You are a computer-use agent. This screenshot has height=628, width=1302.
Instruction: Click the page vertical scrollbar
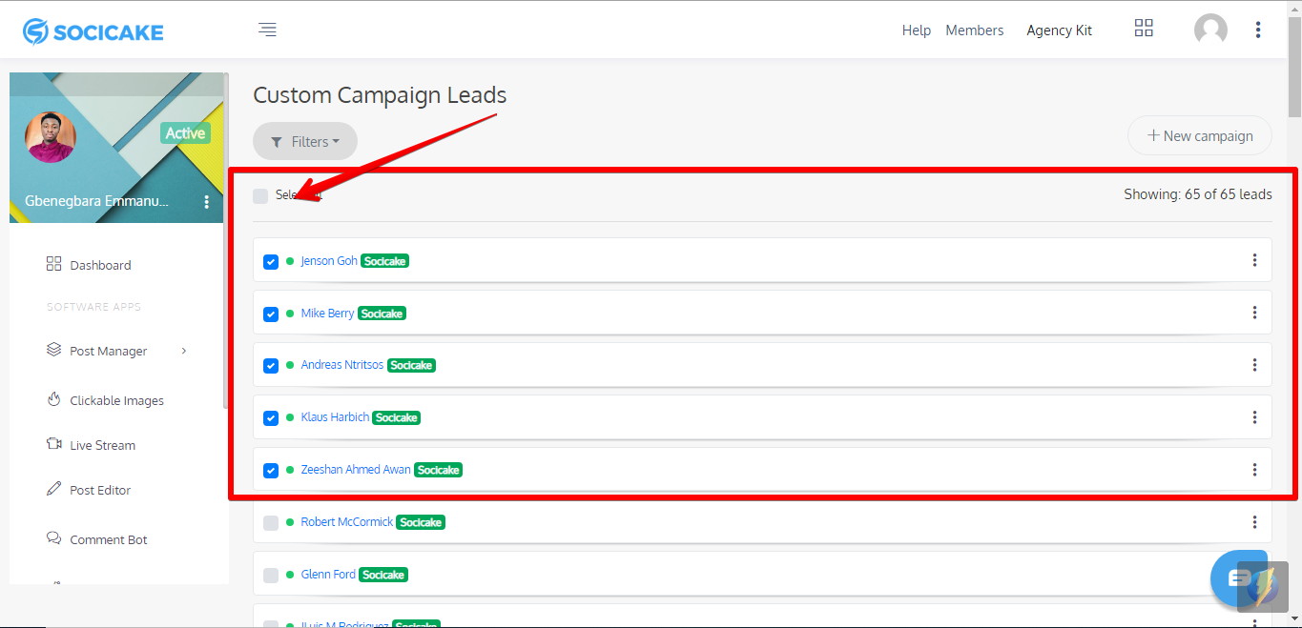click(1294, 67)
